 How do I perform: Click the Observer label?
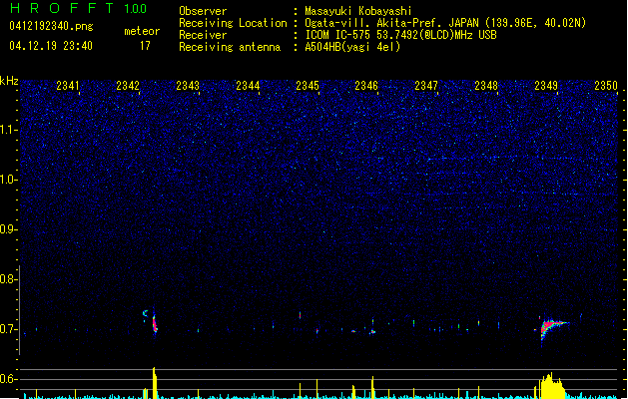click(203, 11)
